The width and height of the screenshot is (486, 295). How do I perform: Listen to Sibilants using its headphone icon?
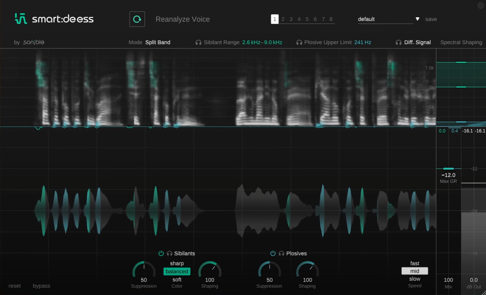tap(170, 253)
